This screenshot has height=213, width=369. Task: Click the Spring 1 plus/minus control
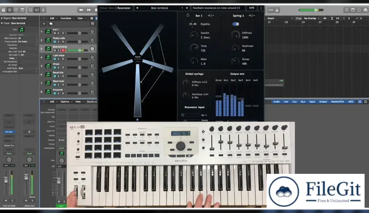pyautogui.click(x=252, y=15)
